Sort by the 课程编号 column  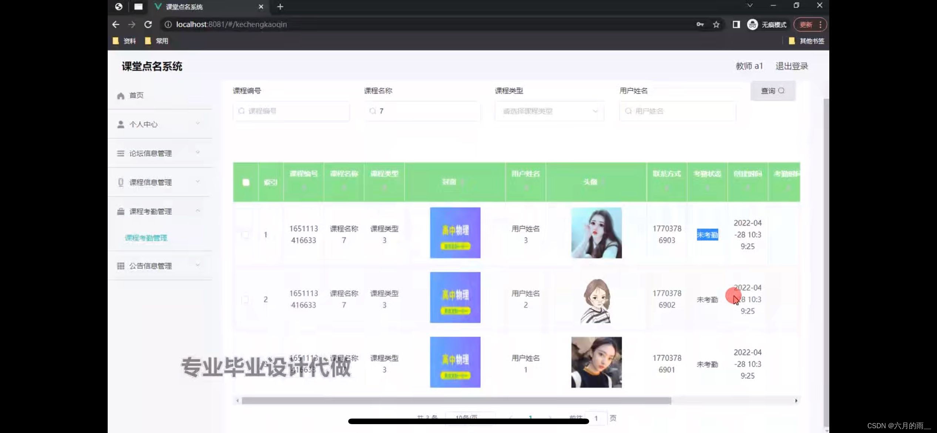tap(303, 188)
